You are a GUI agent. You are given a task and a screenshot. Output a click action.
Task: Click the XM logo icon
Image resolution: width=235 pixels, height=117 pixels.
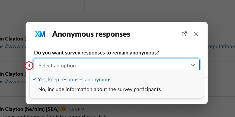point(40,34)
